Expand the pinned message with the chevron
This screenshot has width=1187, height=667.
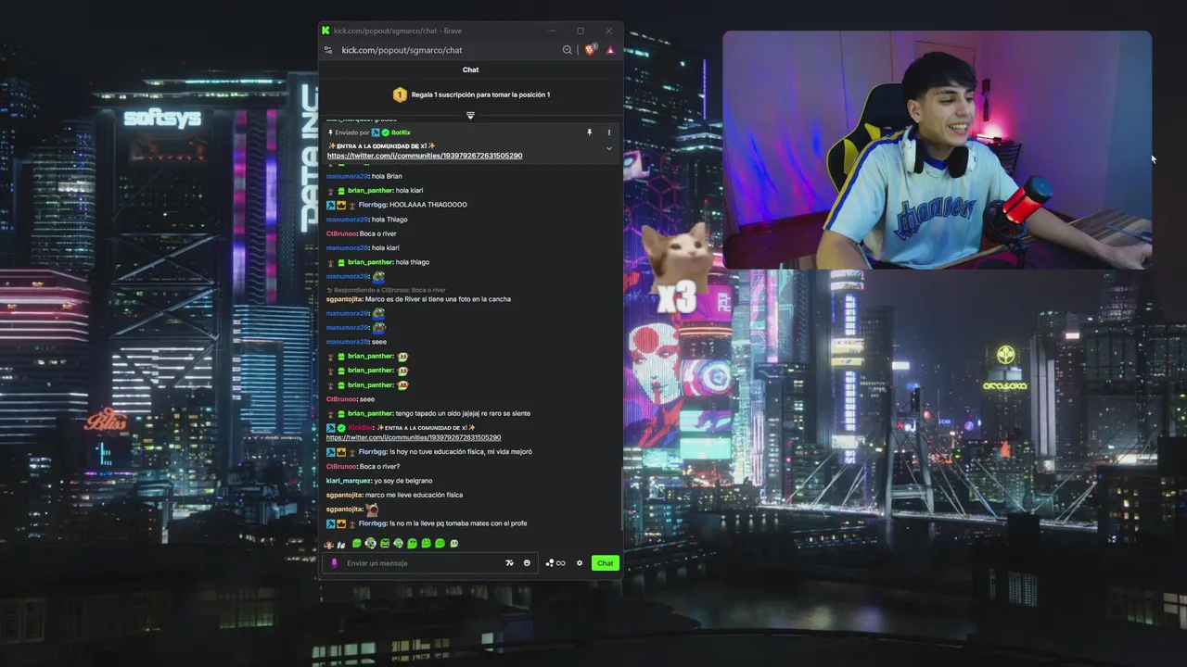609,148
